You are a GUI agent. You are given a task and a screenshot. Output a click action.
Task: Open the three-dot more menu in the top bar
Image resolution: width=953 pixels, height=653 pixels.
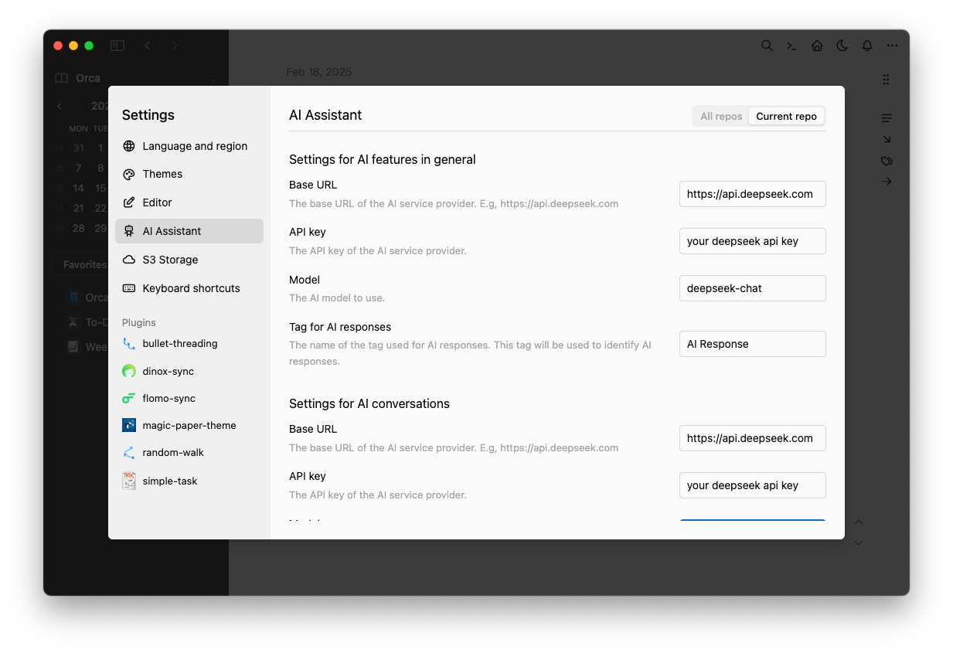pos(892,46)
